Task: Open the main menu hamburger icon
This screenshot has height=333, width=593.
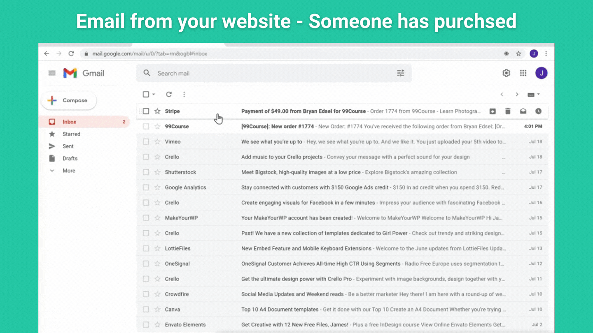Action: (52, 73)
